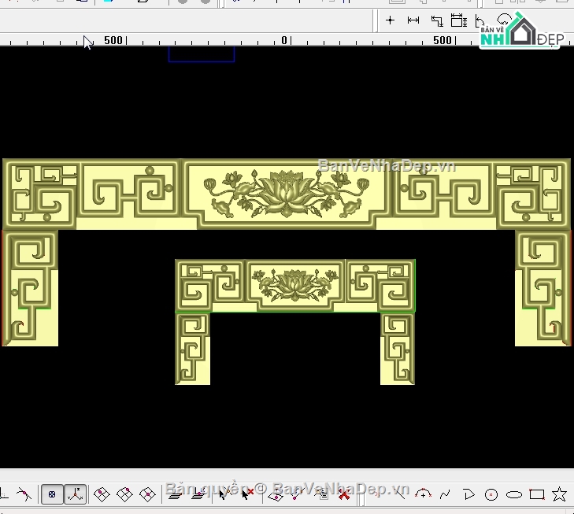Select the large lotus relief panel
Viewport: 574px width, 514px height.
(287, 192)
